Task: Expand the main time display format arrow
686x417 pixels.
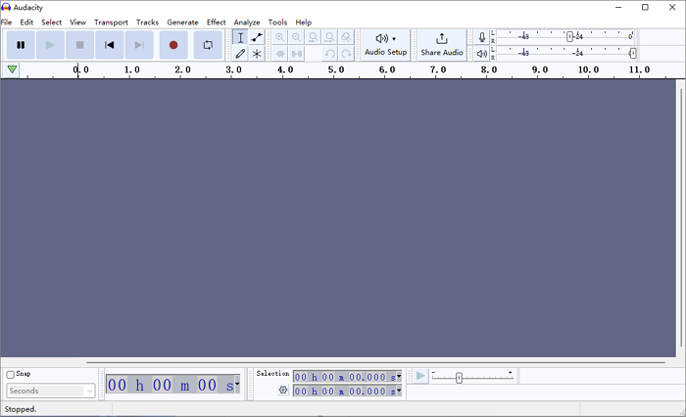Action: pyautogui.click(x=237, y=385)
